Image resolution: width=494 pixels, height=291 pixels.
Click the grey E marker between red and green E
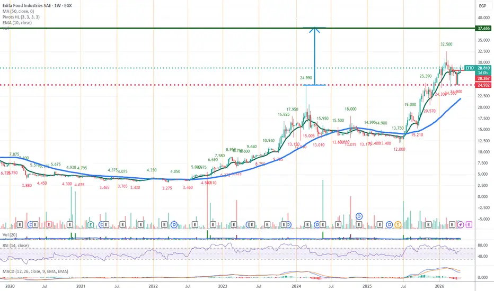[x=70, y=225]
